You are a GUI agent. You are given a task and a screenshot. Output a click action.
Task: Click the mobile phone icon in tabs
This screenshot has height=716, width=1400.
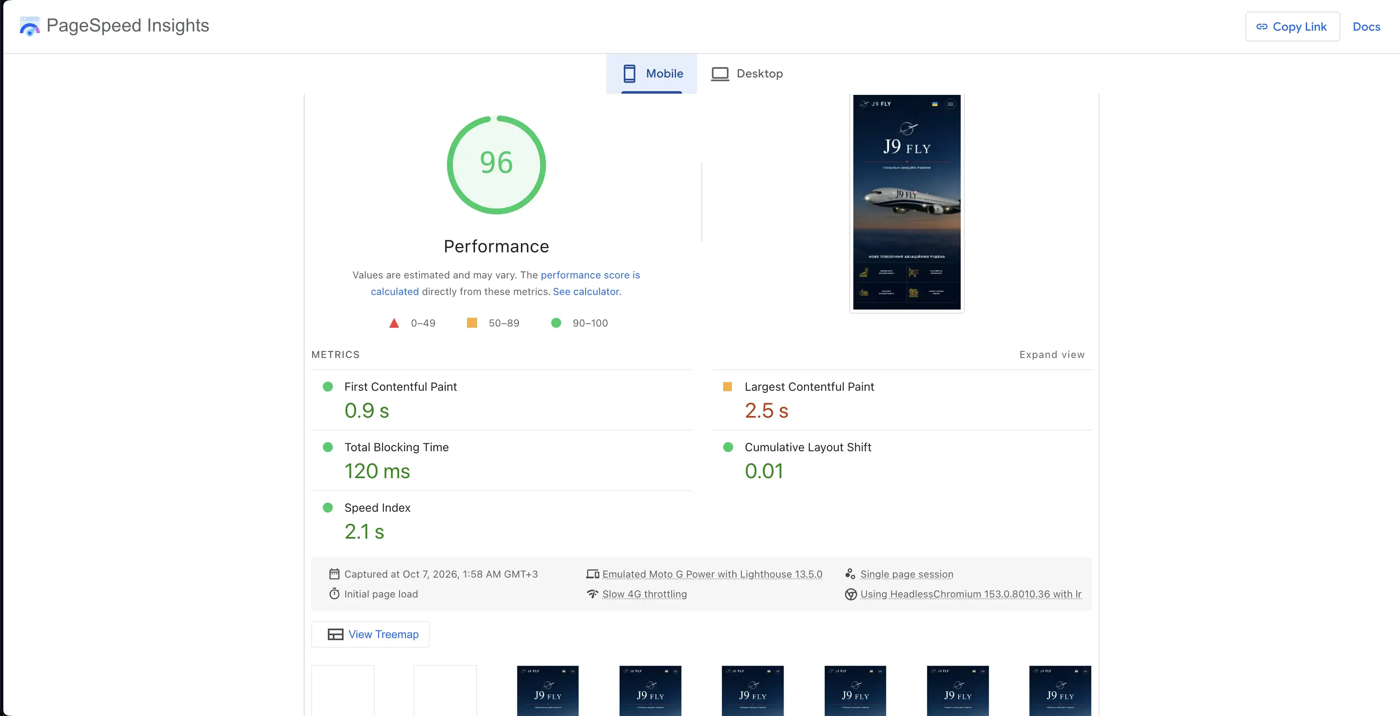pos(630,73)
